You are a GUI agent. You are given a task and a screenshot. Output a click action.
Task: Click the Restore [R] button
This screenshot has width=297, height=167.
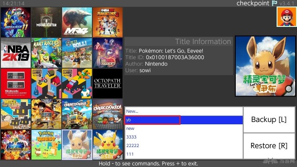tap(269, 146)
